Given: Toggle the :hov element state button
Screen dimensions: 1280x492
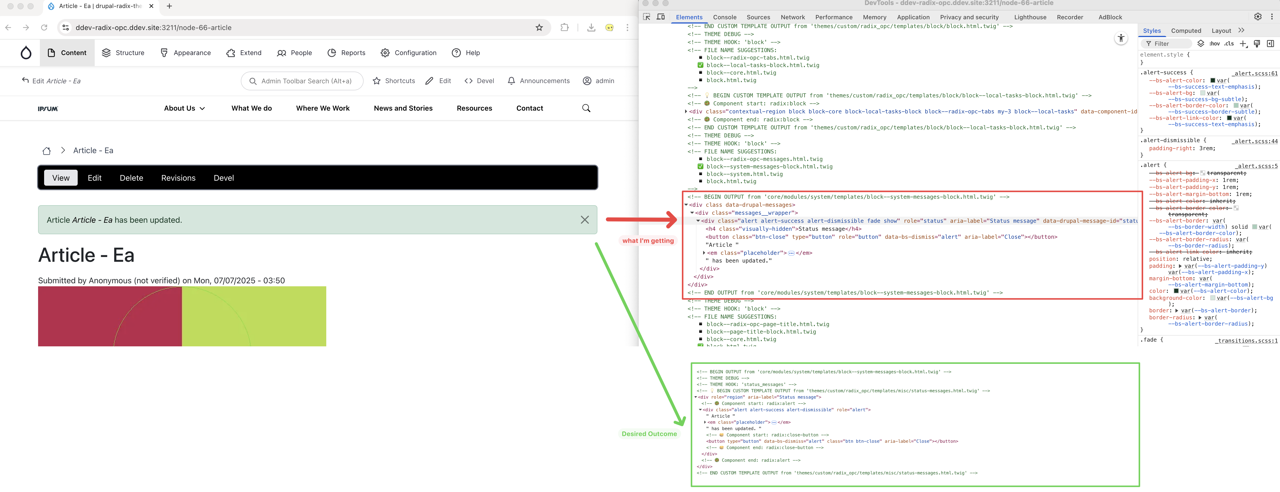Looking at the screenshot, I should coord(1214,44).
